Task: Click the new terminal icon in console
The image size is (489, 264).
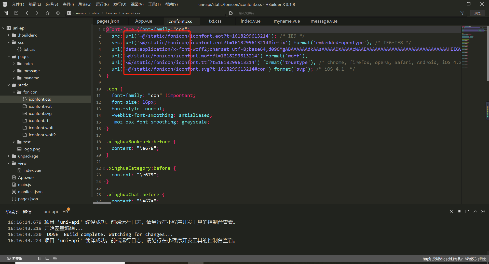Action: (x=467, y=211)
